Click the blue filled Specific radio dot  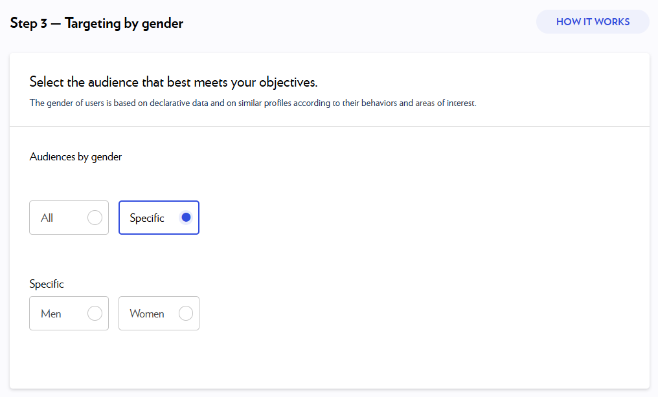click(x=186, y=217)
